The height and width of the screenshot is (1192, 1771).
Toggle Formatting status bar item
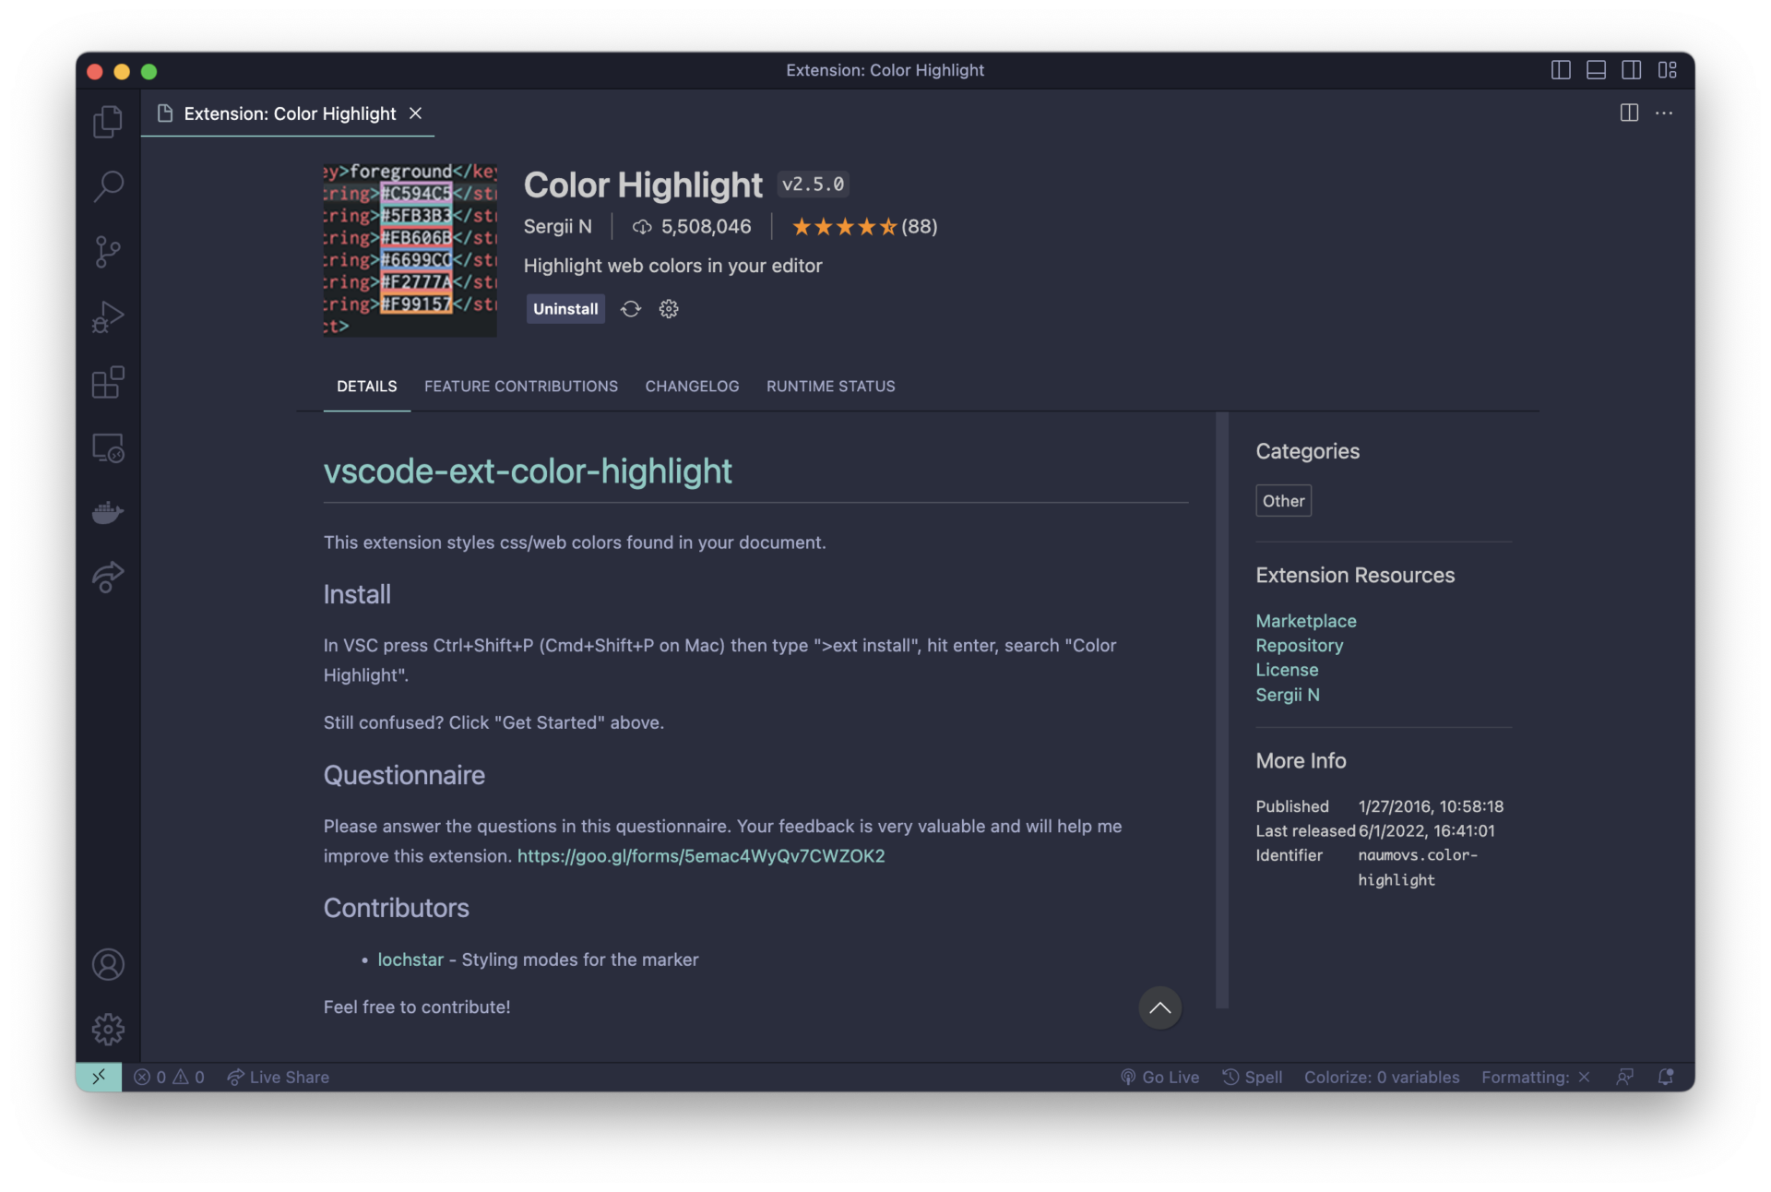[x=1536, y=1078]
